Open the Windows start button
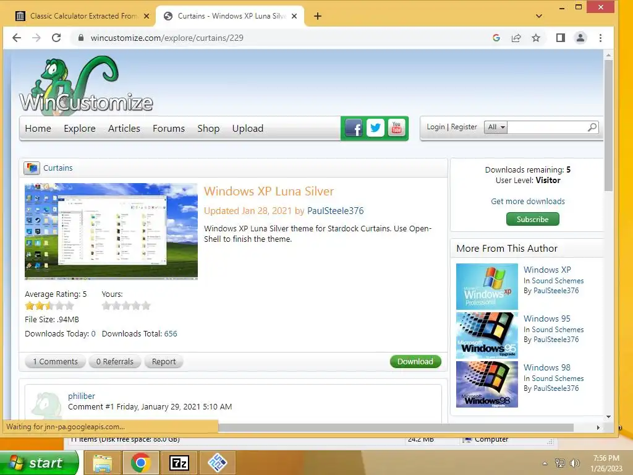Image resolution: width=633 pixels, height=475 pixels. tap(39, 463)
